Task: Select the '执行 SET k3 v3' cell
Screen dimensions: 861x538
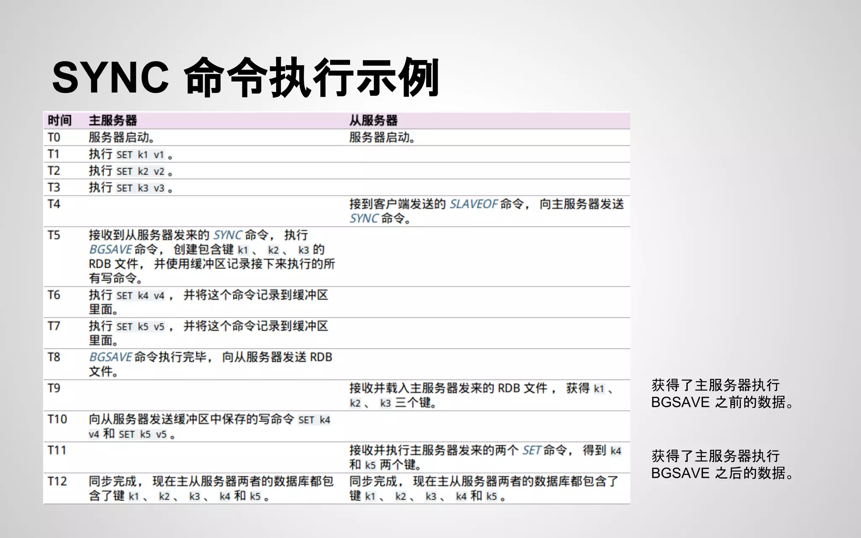Action: pyautogui.click(x=131, y=187)
